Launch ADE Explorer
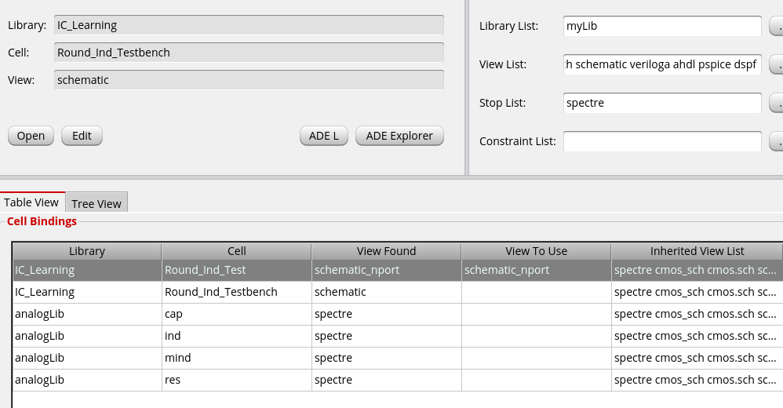This screenshot has height=408, width=783. [x=399, y=136]
